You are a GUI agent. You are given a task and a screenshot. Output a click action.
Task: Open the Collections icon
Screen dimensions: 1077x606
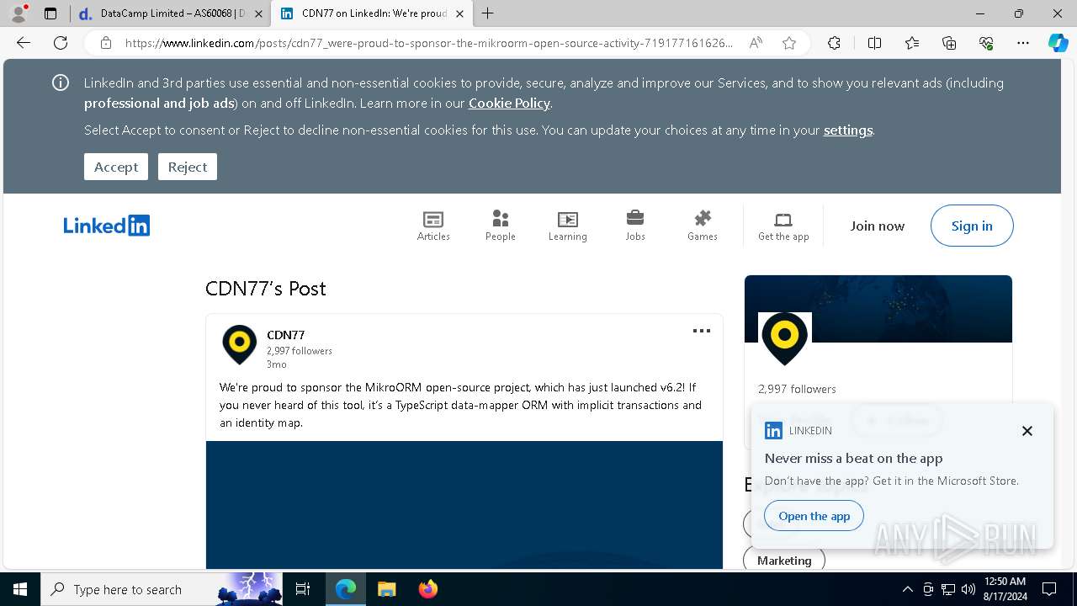point(949,43)
